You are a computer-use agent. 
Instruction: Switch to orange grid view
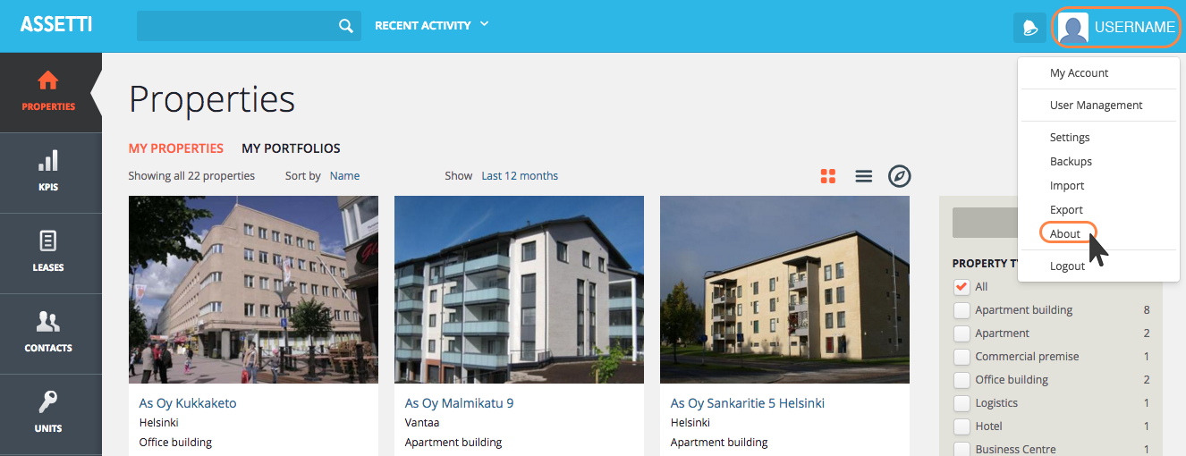point(828,176)
